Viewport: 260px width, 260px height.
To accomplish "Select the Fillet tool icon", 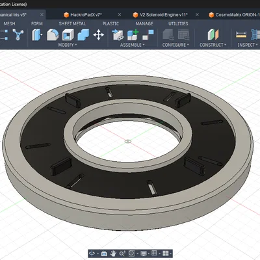I will tap(53, 35).
